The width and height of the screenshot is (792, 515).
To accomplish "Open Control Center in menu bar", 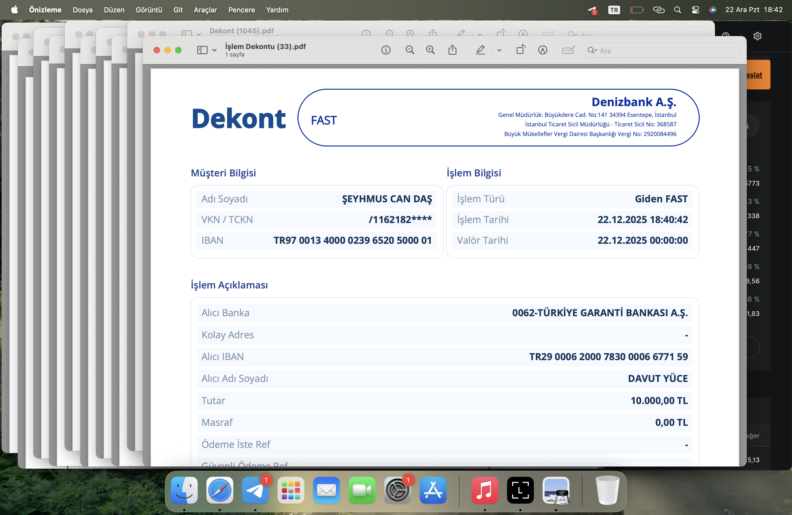I will (x=695, y=10).
